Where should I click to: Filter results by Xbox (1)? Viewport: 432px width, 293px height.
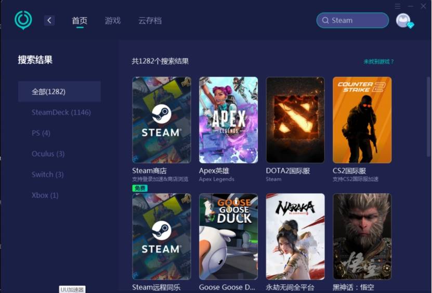point(45,196)
